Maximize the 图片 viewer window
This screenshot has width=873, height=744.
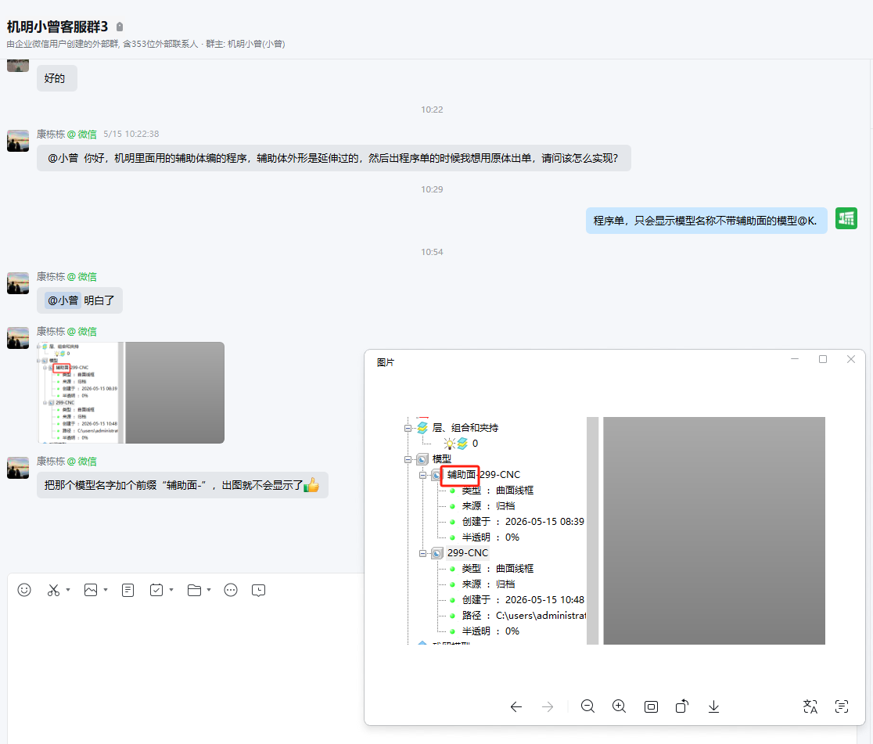point(823,359)
